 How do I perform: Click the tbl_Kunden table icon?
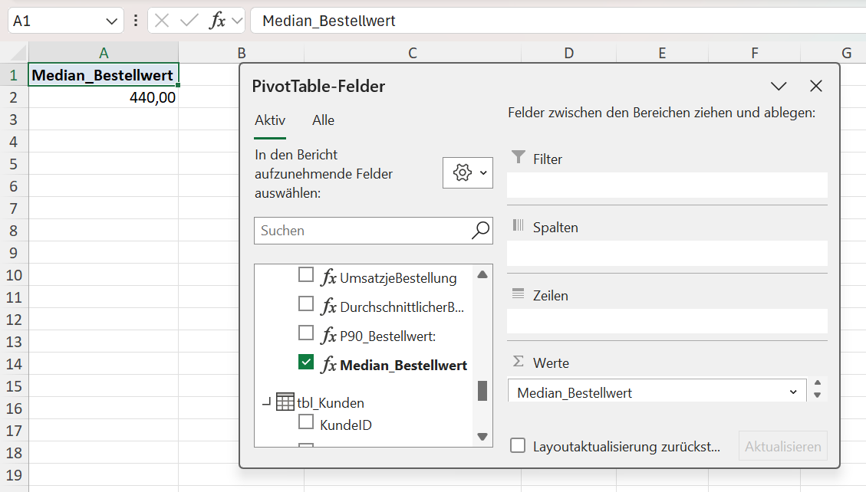285,402
